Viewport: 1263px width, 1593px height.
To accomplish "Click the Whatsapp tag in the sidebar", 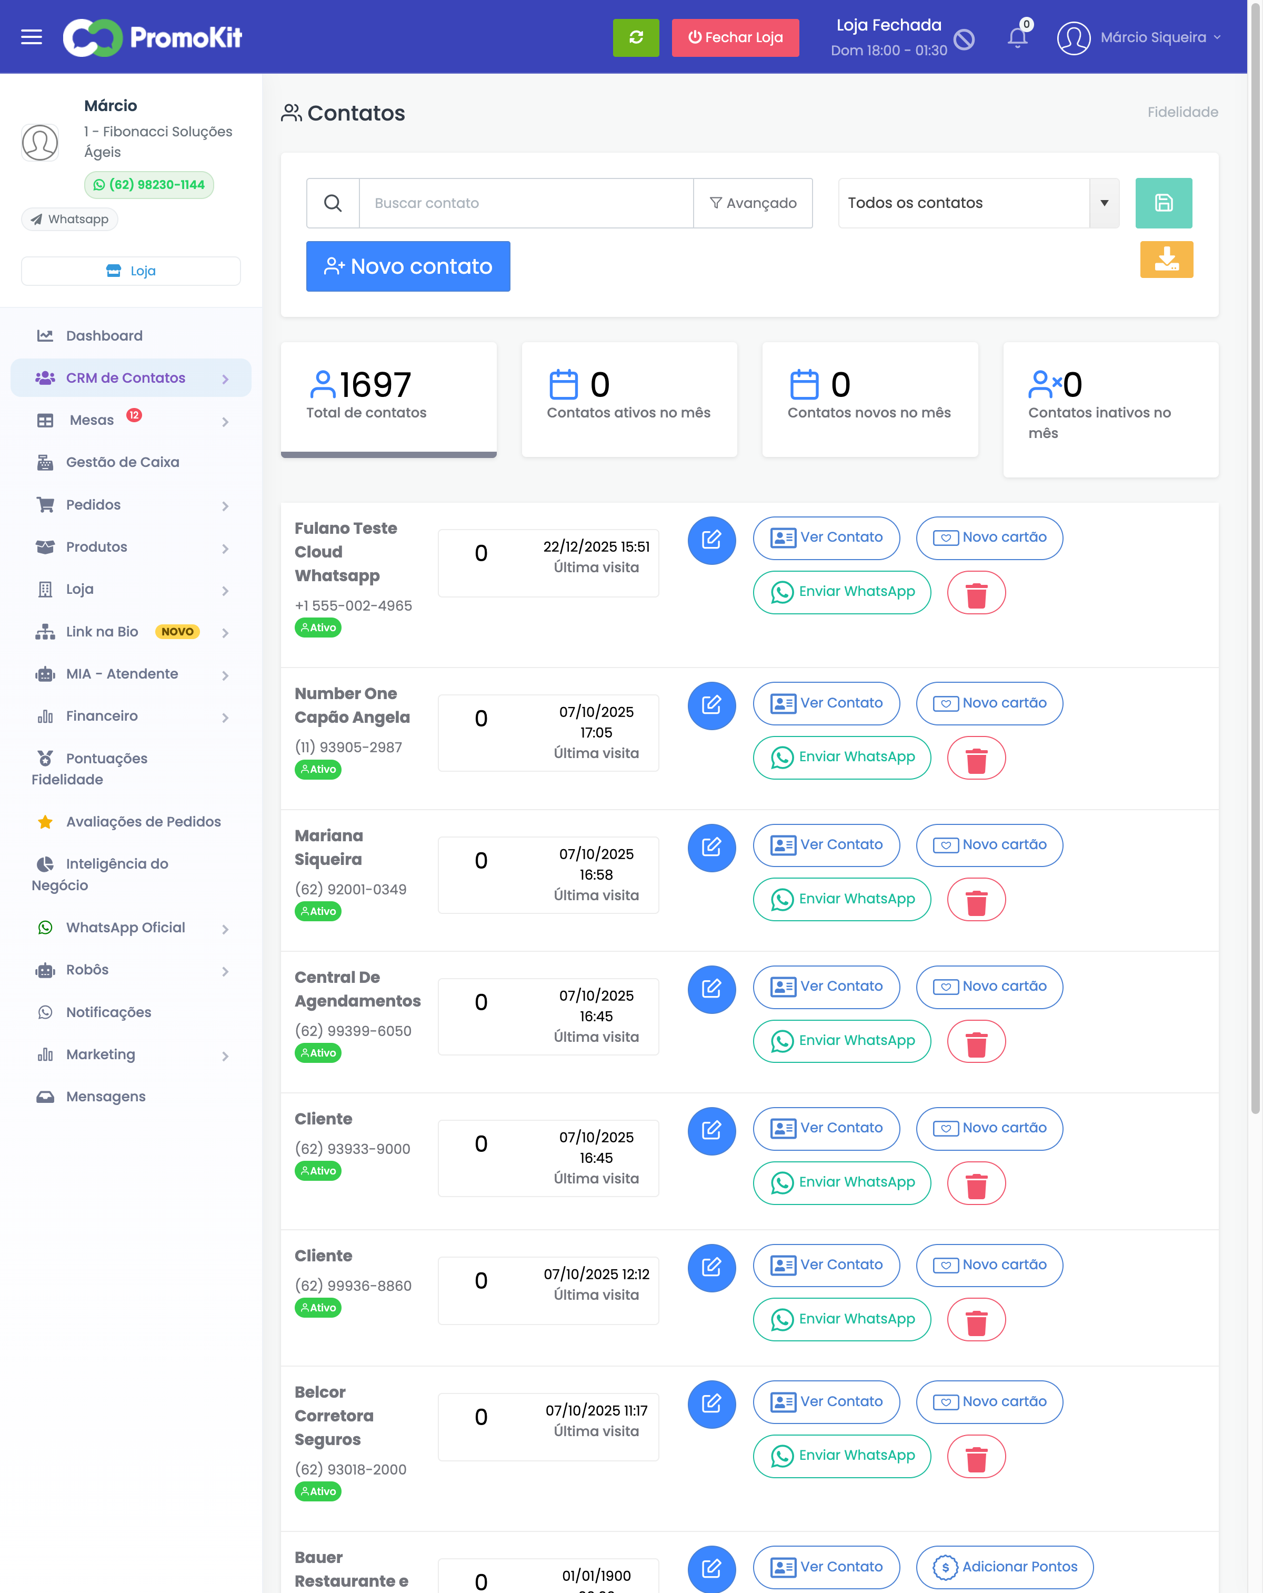I will pos(69,220).
